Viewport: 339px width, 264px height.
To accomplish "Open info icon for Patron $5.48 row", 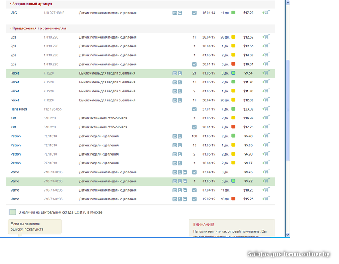I will click(x=180, y=136).
